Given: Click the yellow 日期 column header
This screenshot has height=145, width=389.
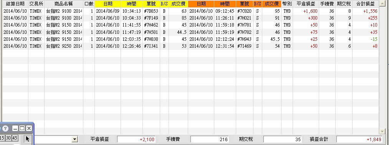Looking at the screenshot, I should [108, 4].
